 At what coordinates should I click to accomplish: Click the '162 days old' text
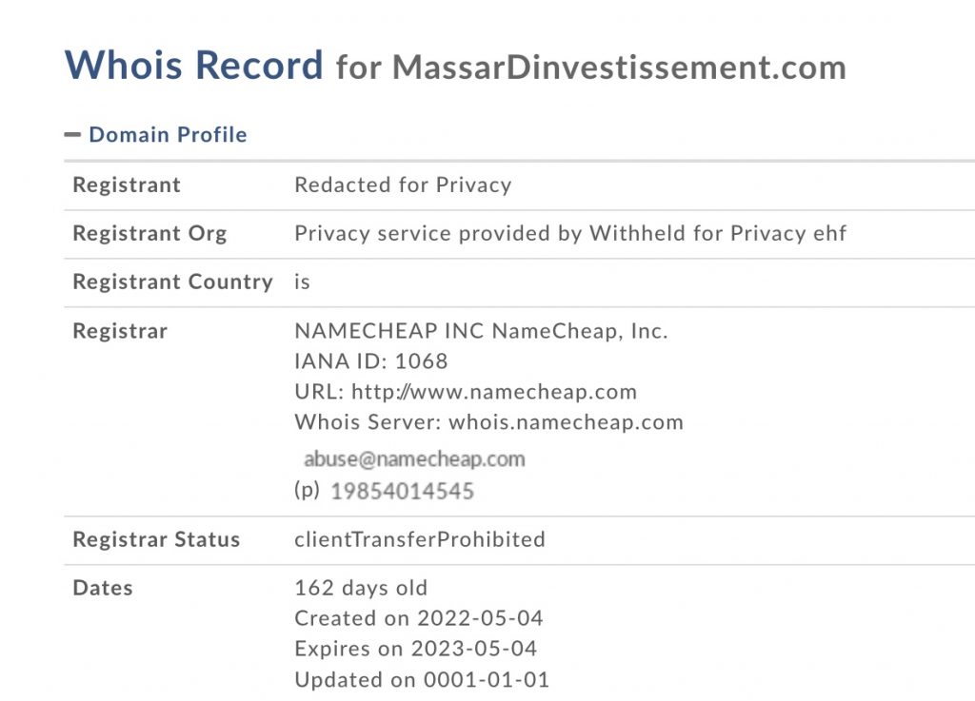[361, 588]
